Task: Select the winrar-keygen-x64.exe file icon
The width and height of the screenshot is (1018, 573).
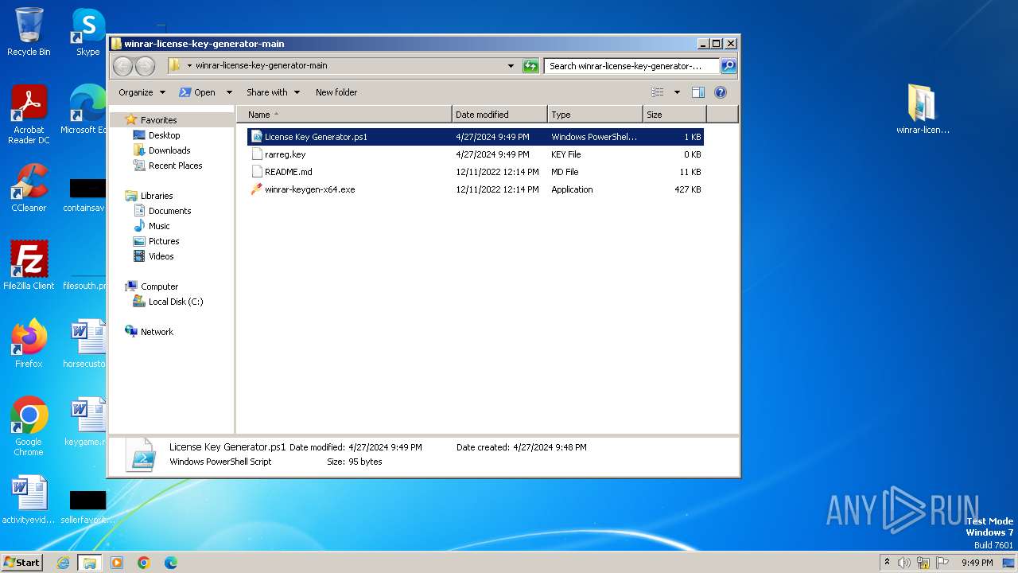Action: (x=257, y=189)
